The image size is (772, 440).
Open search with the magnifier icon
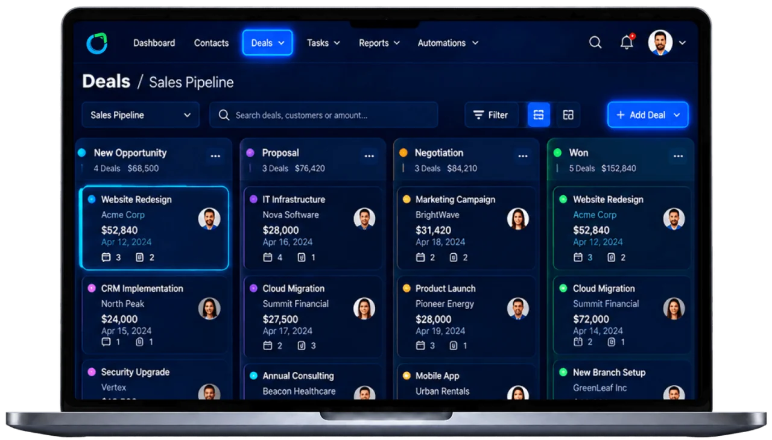click(595, 43)
